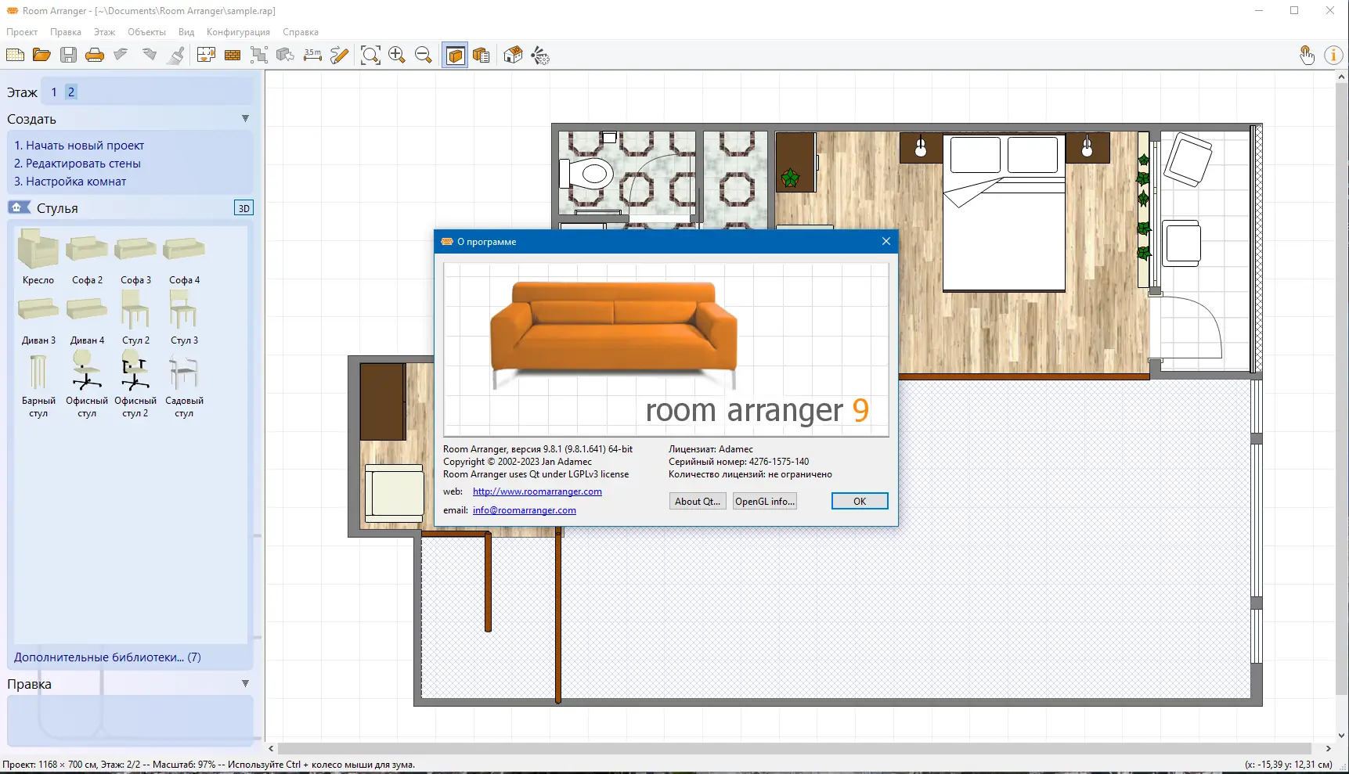Click the scroll right arrow below the canvas
This screenshot has width=1349, height=774.
1328,748
